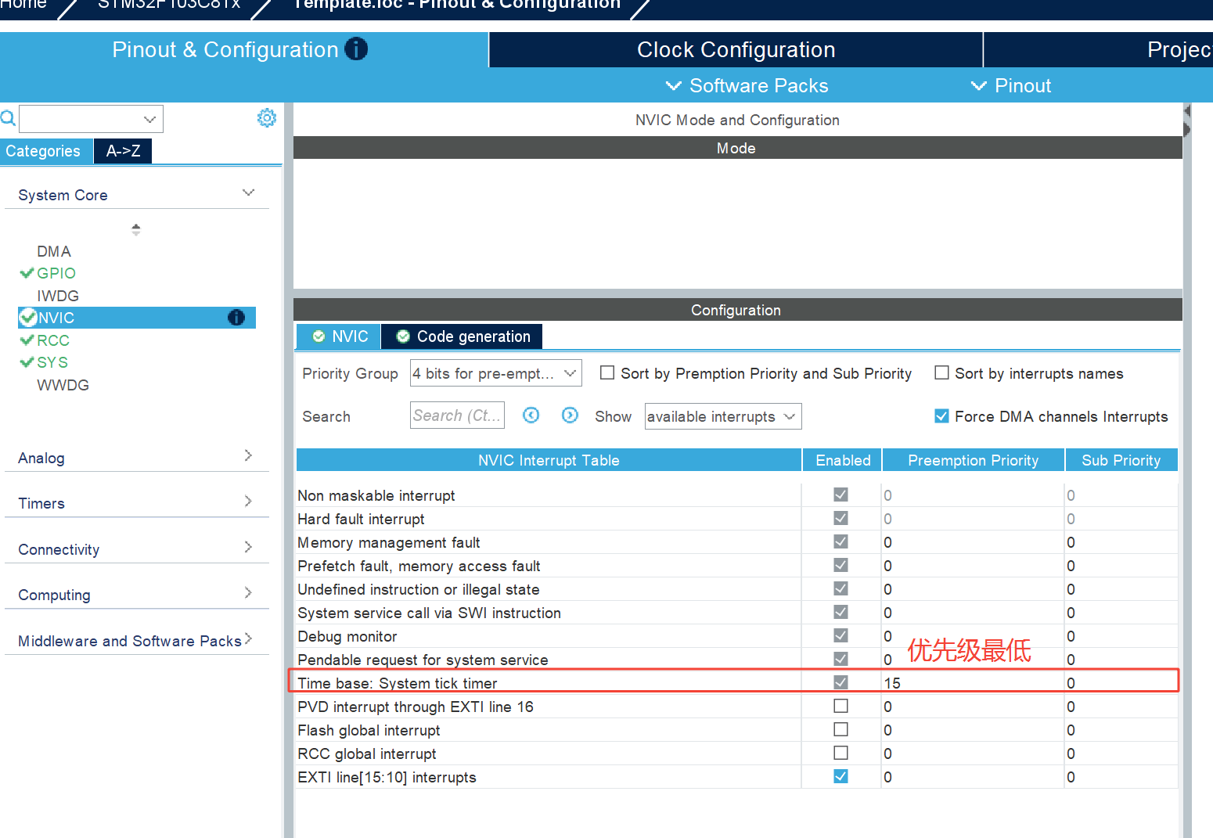This screenshot has height=838, width=1213.
Task: Enable PVD interrupt through EXTI line 16
Action: tap(841, 706)
